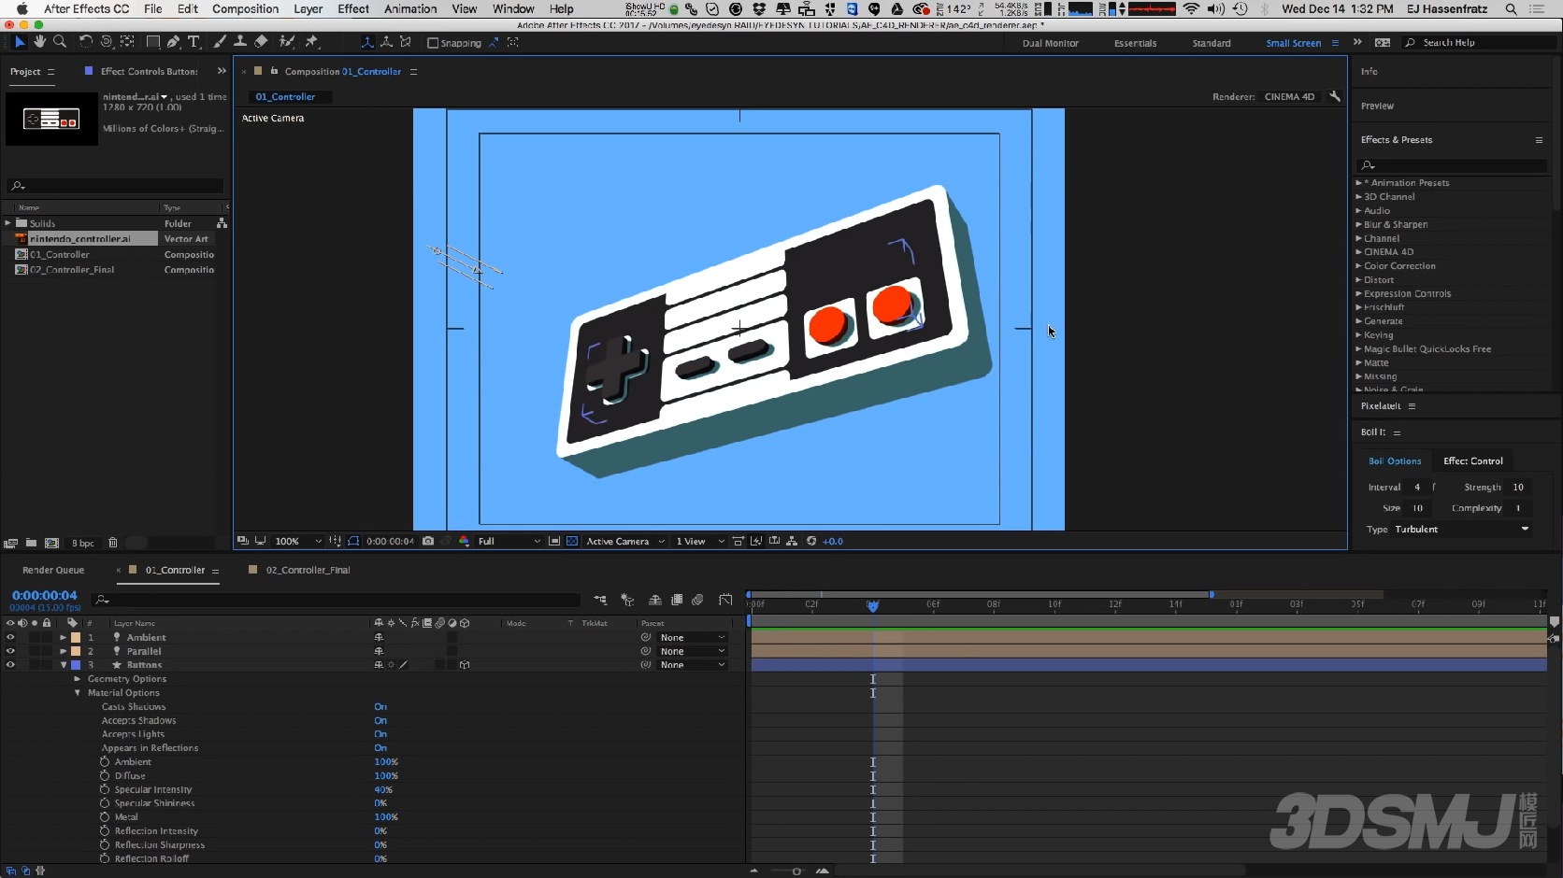Choose World Axis mode icon
Screen dimensions: 1563x878
(x=386, y=42)
